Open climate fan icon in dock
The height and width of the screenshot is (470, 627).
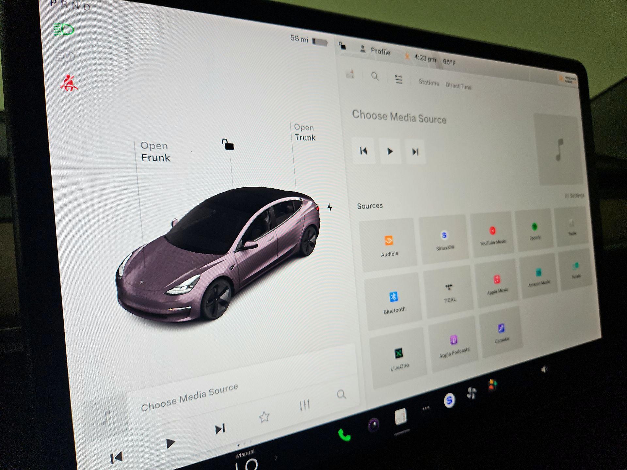tap(471, 393)
